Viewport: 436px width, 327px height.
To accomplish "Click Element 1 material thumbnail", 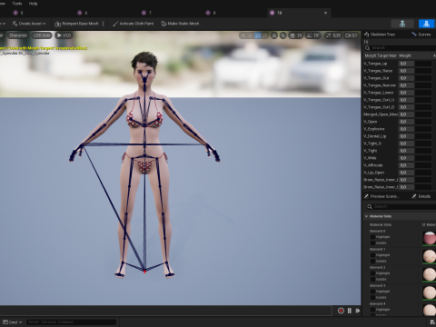I will pos(429,256).
